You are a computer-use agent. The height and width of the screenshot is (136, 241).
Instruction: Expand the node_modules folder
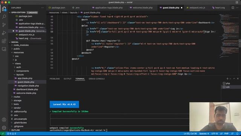coord(21,45)
